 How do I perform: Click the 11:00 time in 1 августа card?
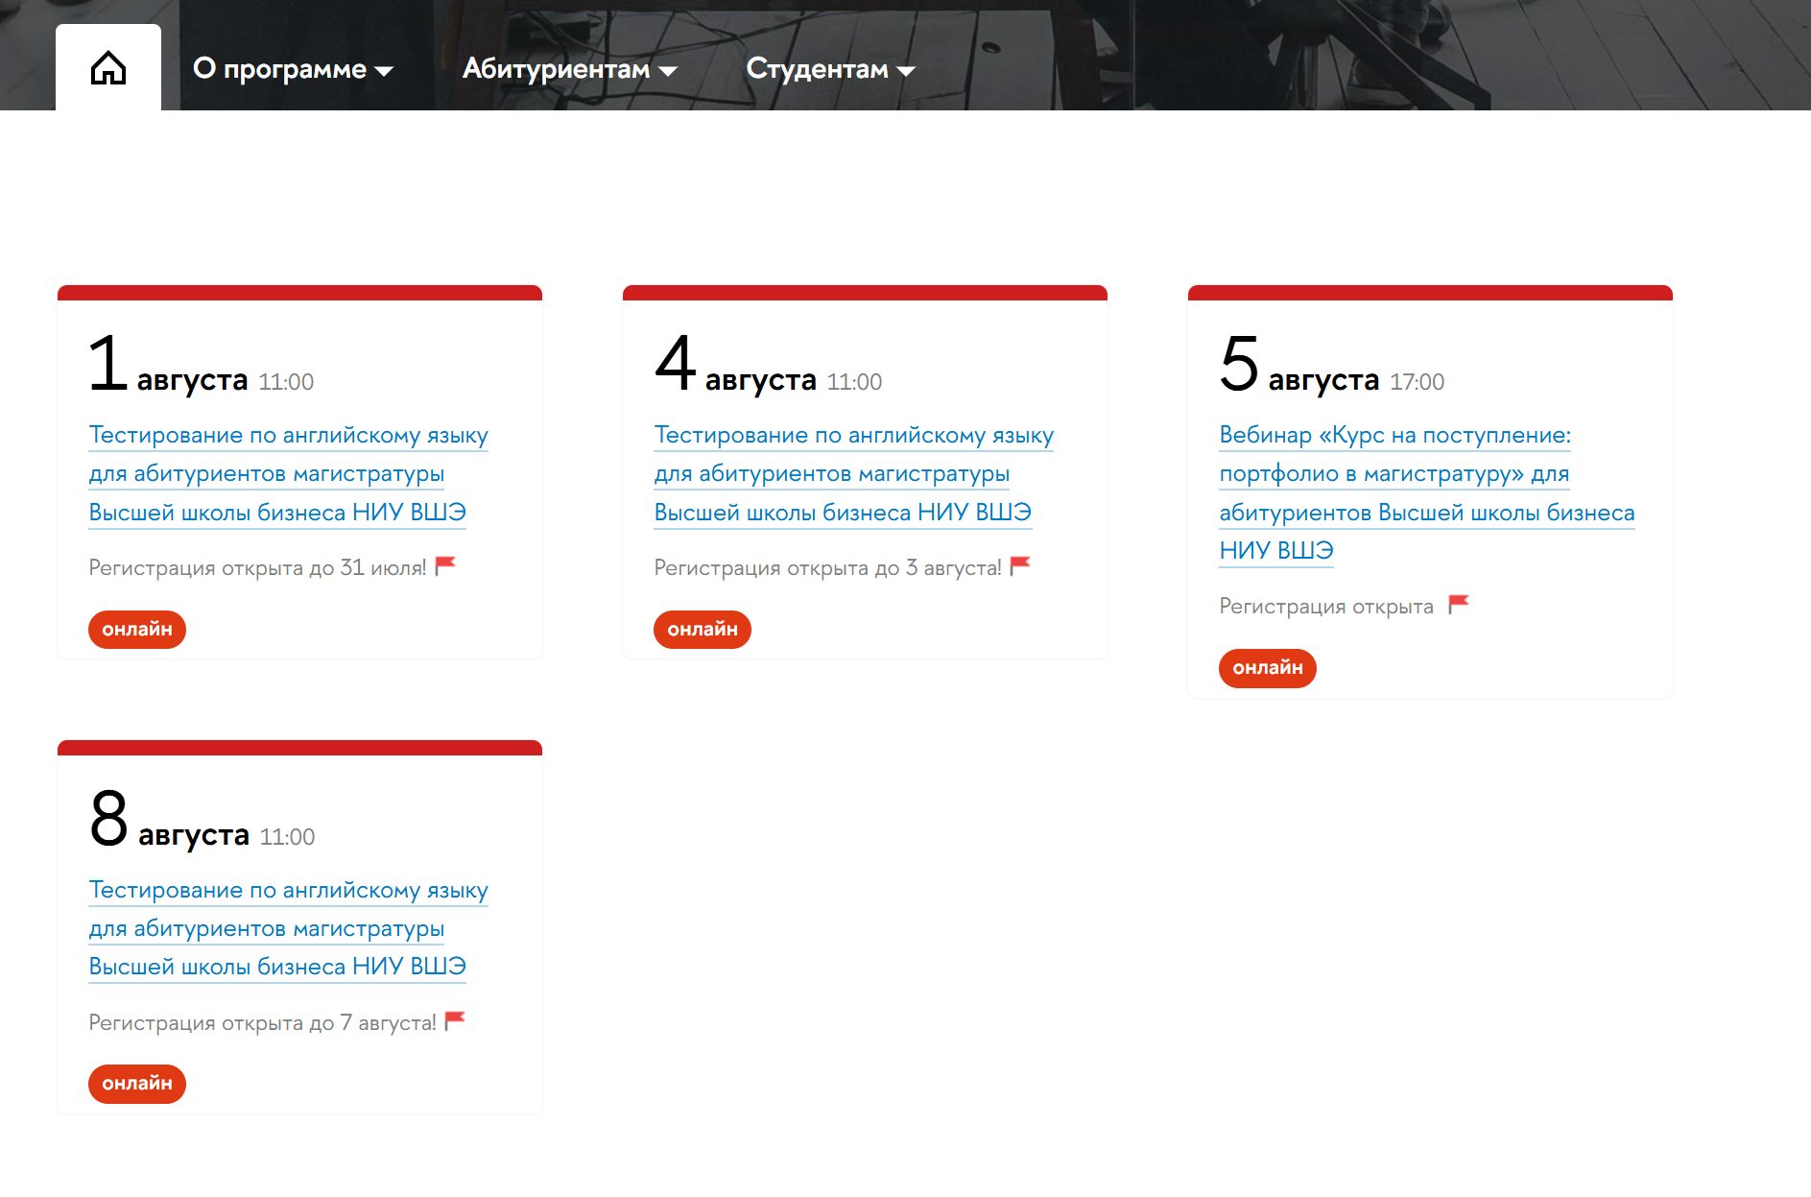pos(286,382)
